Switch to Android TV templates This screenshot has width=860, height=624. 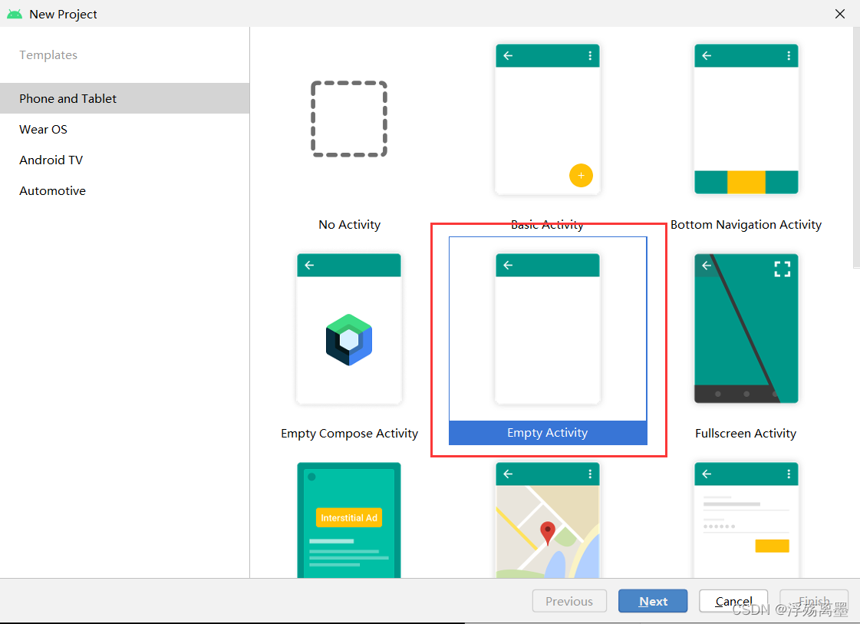click(x=124, y=160)
